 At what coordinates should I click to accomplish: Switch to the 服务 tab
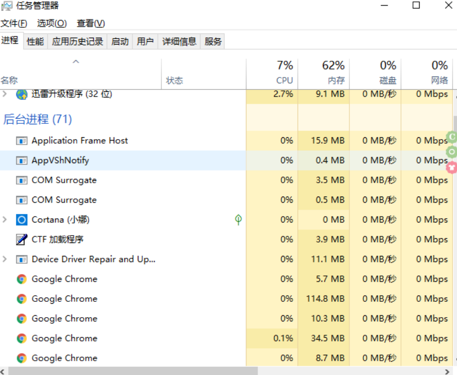click(x=213, y=42)
